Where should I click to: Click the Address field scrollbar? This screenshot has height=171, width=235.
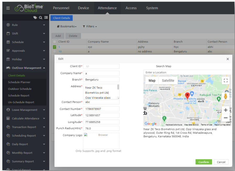click(x=118, y=87)
